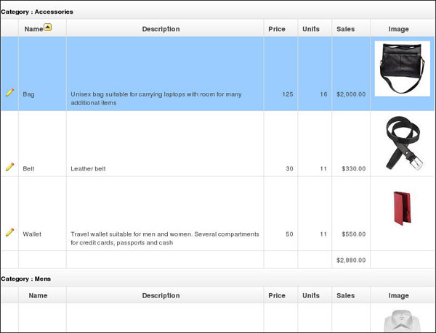This screenshot has width=436, height=333.
Task: Click the Bag sales value $2,000.00
Action: pyautogui.click(x=351, y=94)
